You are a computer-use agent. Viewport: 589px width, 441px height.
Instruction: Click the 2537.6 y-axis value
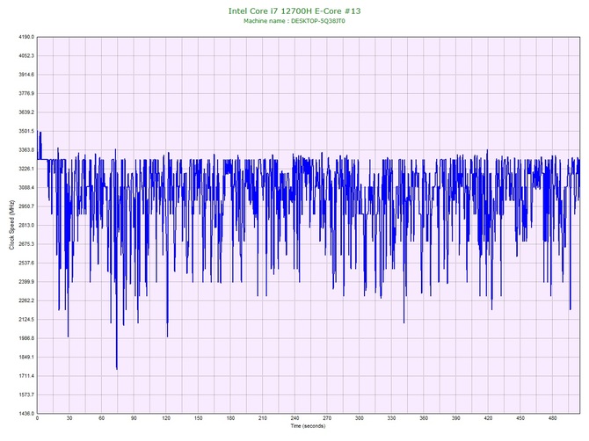tap(26, 263)
